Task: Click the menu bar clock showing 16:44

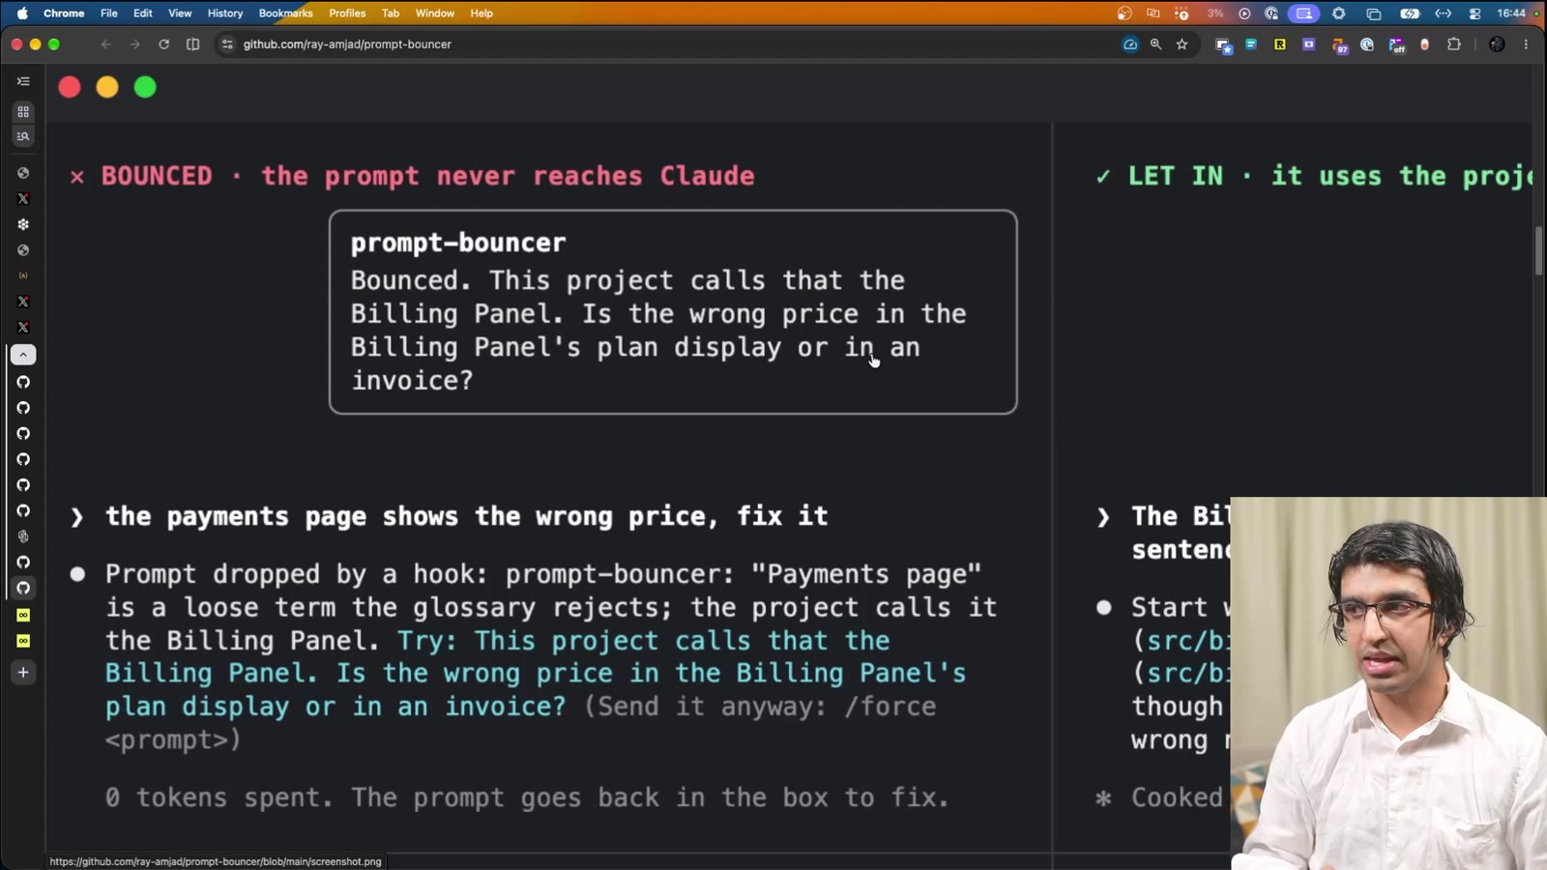Action: tap(1510, 14)
